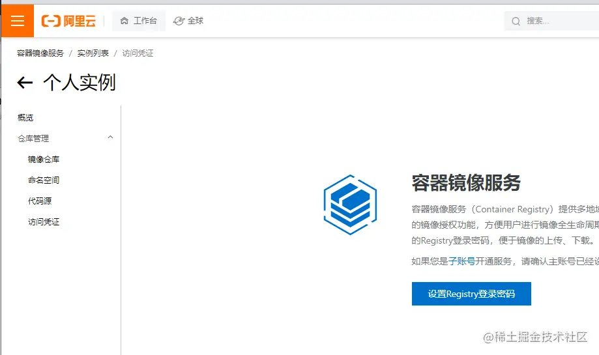Open the 工作台 workbench button
This screenshot has width=599, height=355.
139,21
